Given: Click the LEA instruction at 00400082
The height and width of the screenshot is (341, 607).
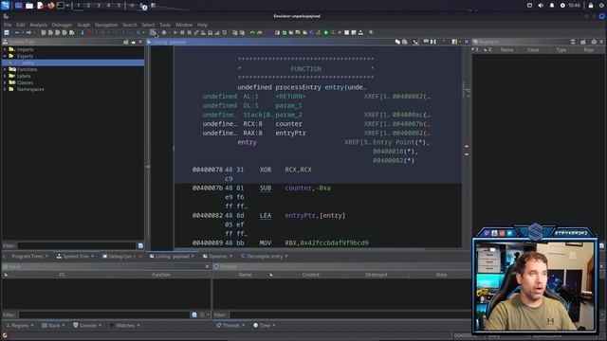Looking at the screenshot, I should click(x=266, y=216).
